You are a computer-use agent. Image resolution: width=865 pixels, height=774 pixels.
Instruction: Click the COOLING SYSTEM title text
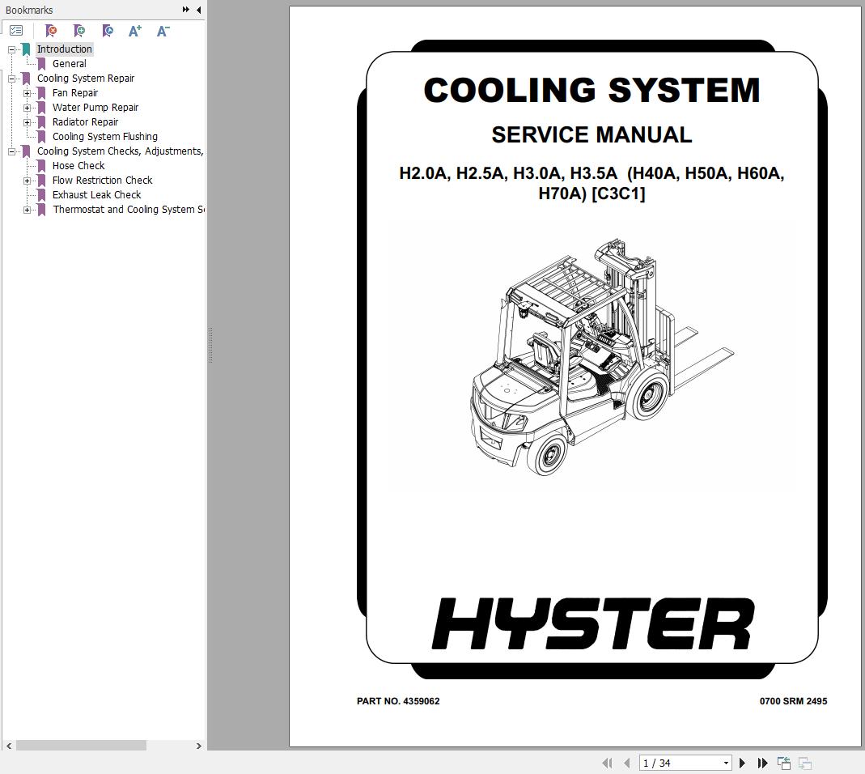click(592, 90)
